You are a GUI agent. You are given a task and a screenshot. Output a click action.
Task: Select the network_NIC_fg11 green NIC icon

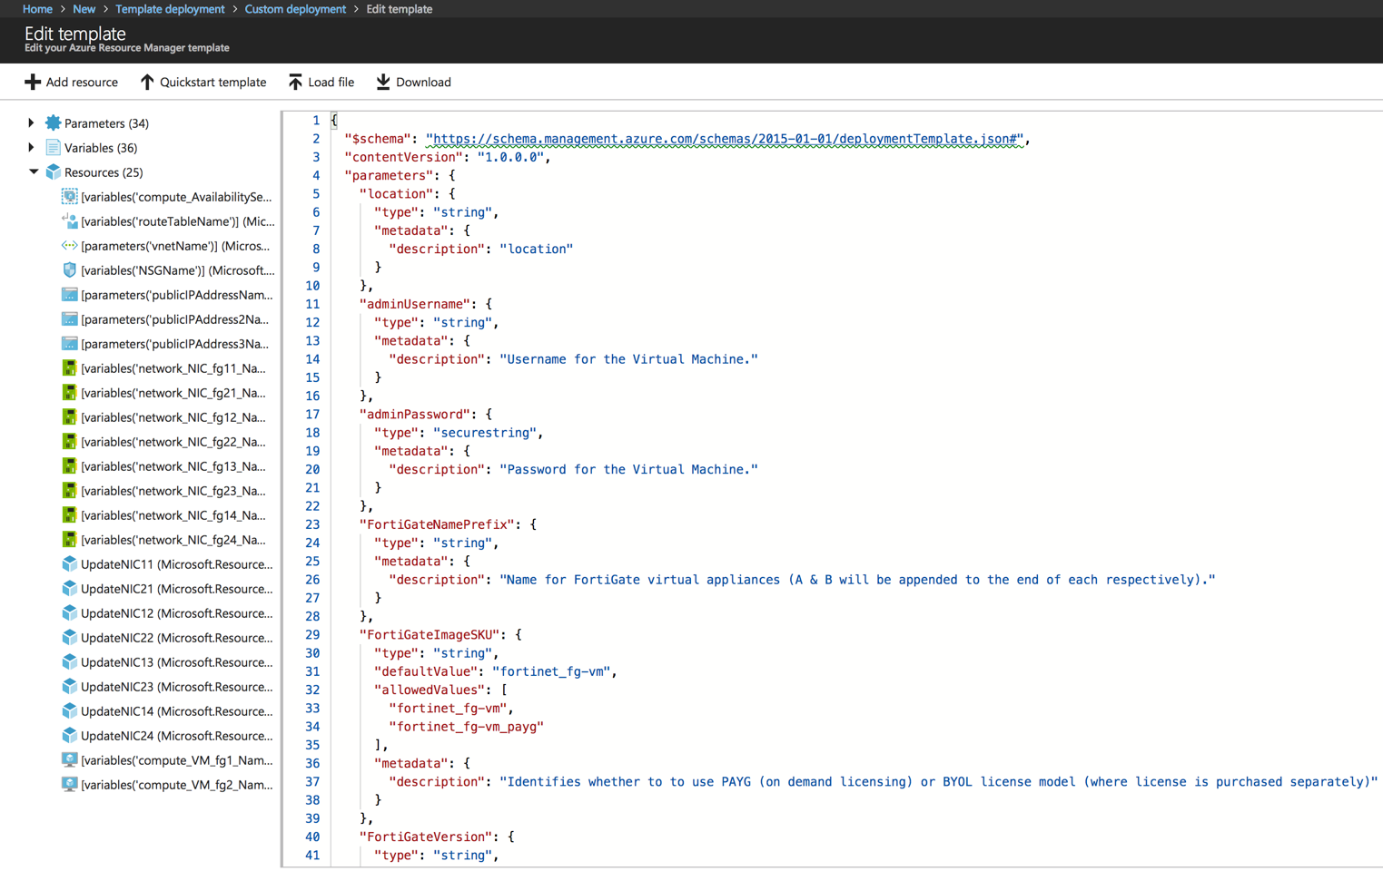tap(69, 367)
